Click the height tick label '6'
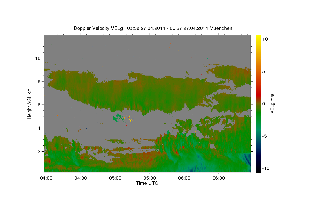310x207 pixels. coord(39,105)
